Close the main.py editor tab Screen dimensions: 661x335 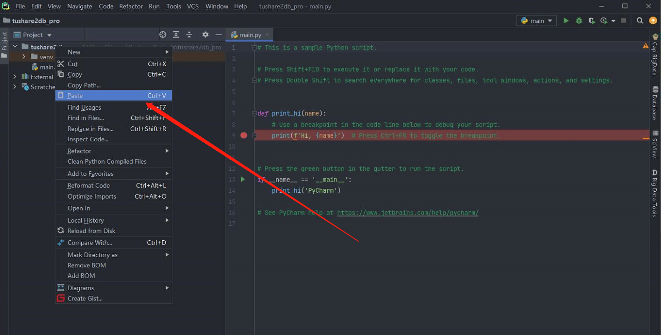click(x=267, y=35)
